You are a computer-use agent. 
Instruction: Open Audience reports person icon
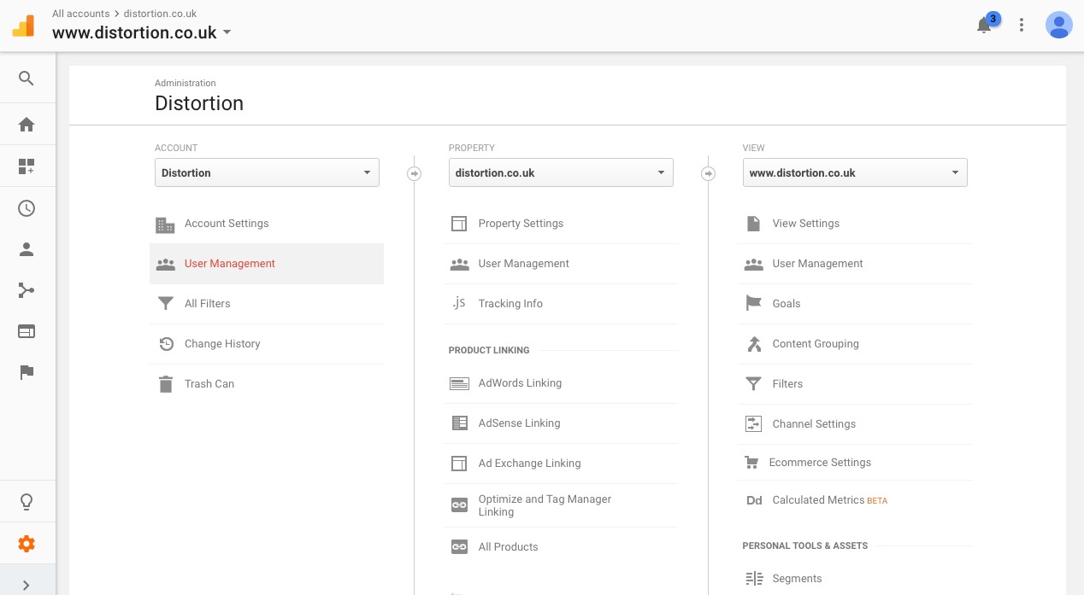pos(27,249)
